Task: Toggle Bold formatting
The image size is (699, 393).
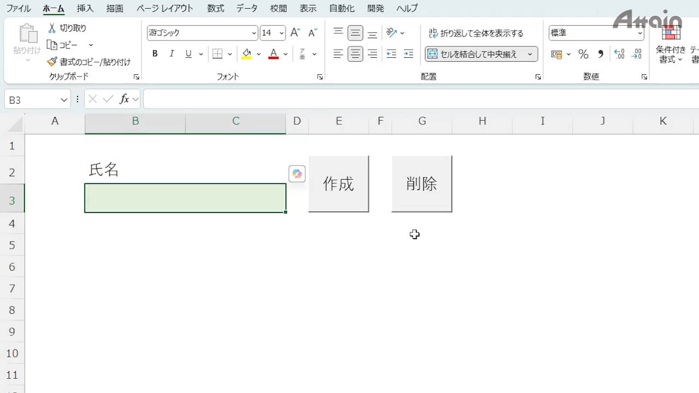Action: coord(155,54)
